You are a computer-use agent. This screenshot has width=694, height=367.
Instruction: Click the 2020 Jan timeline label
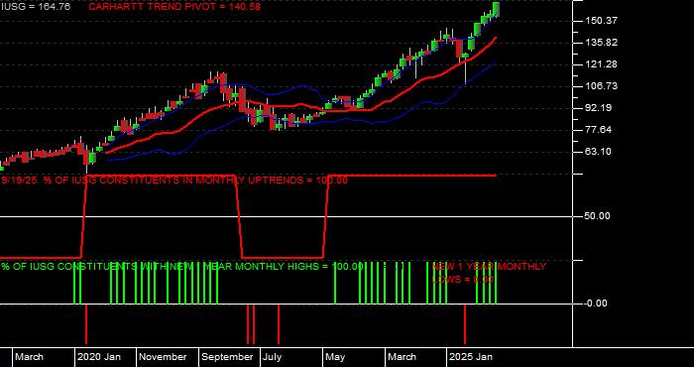click(99, 357)
